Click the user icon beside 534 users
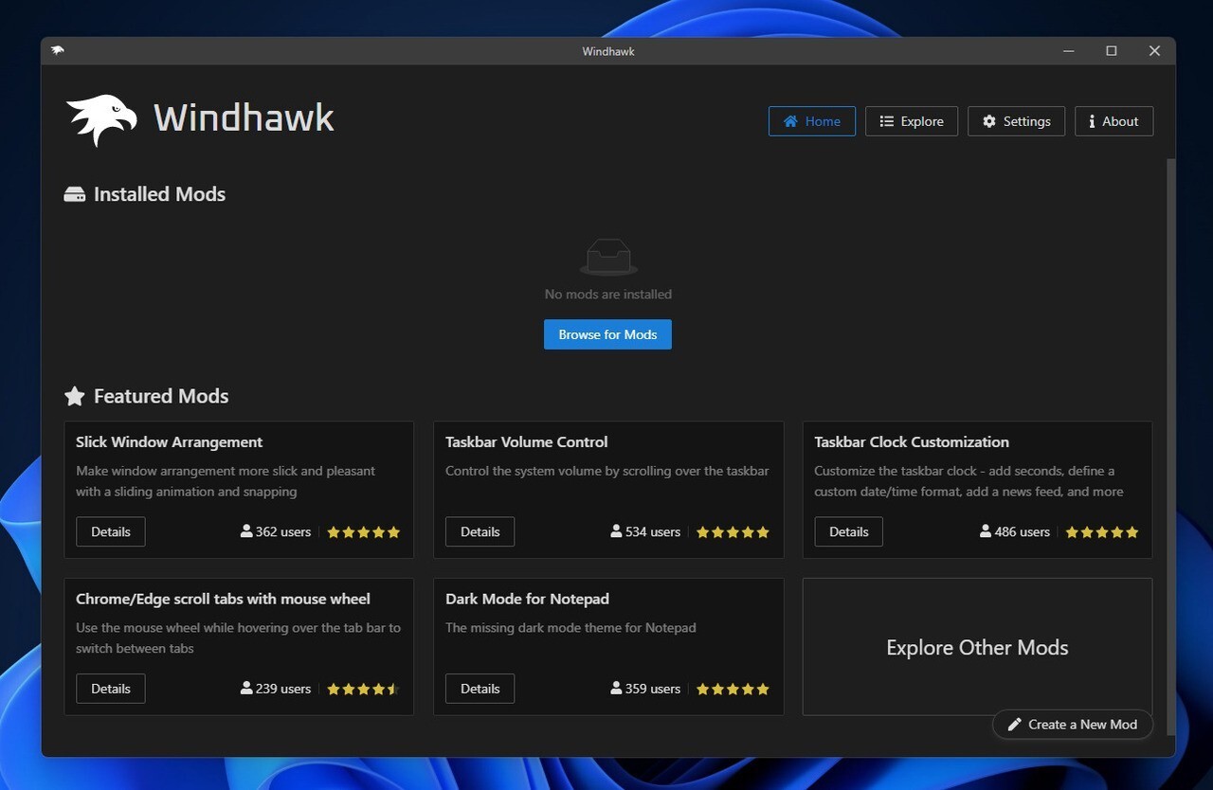 pos(616,531)
